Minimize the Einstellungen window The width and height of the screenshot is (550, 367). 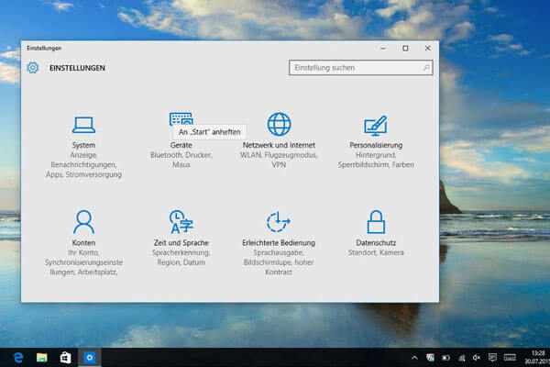pos(383,48)
